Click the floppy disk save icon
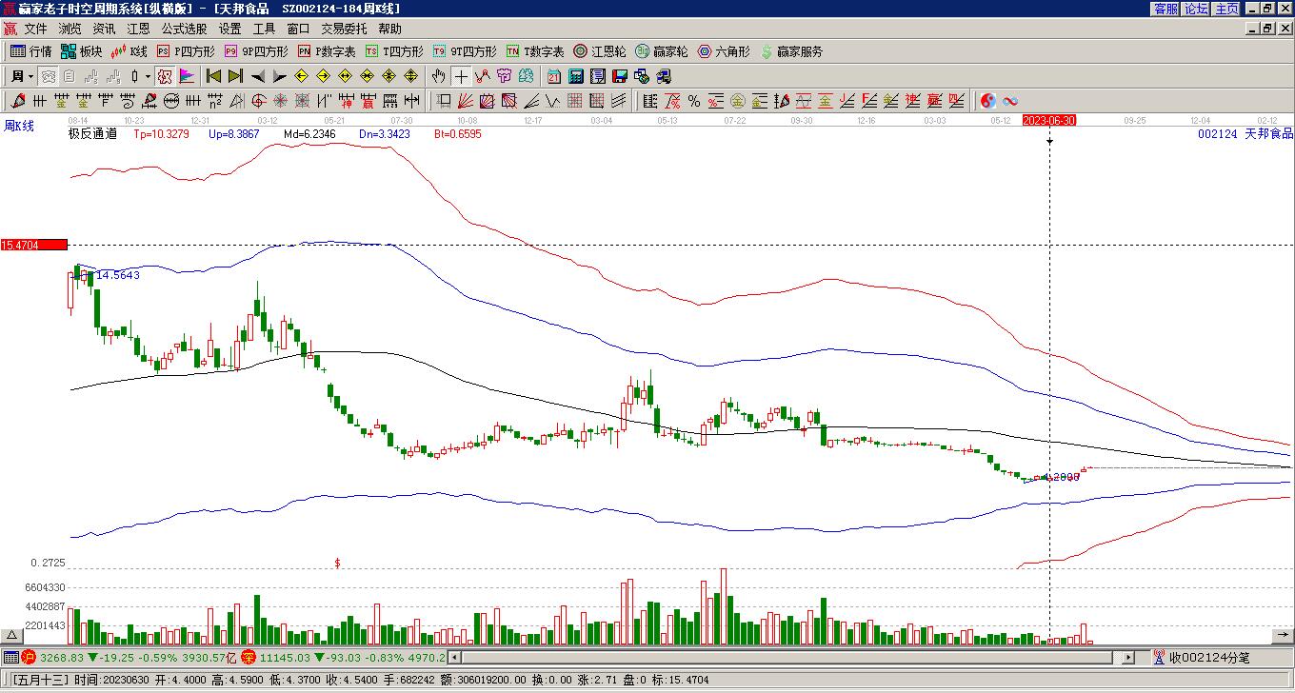This screenshot has width=1295, height=693. click(x=620, y=76)
